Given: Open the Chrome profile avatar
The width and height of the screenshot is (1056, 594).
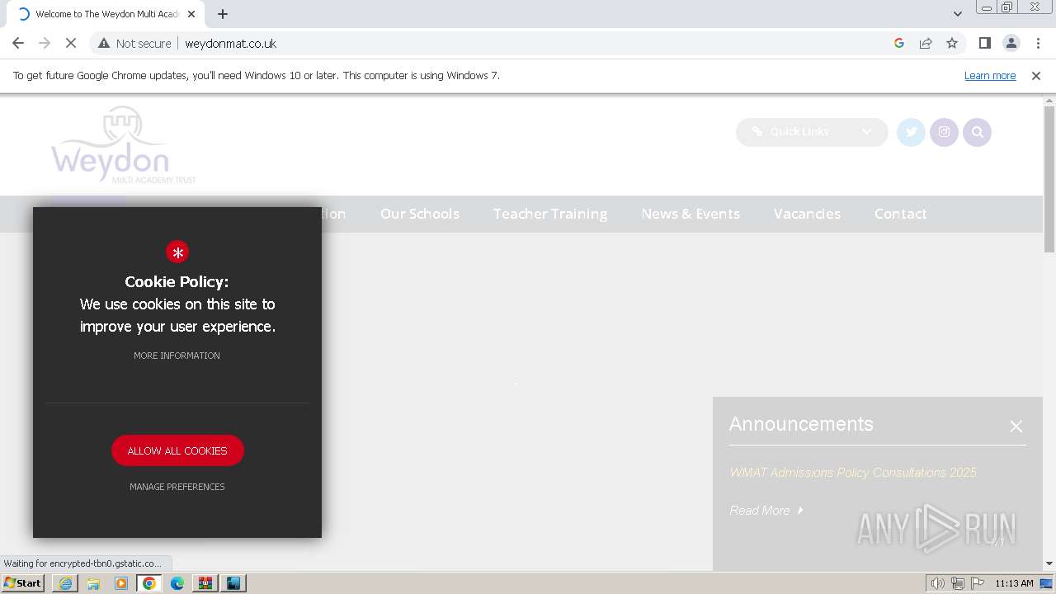Looking at the screenshot, I should [1011, 43].
